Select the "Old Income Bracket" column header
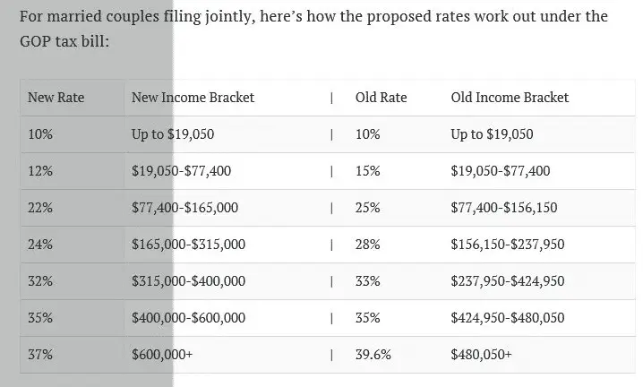This screenshot has width=643, height=387. 510,98
